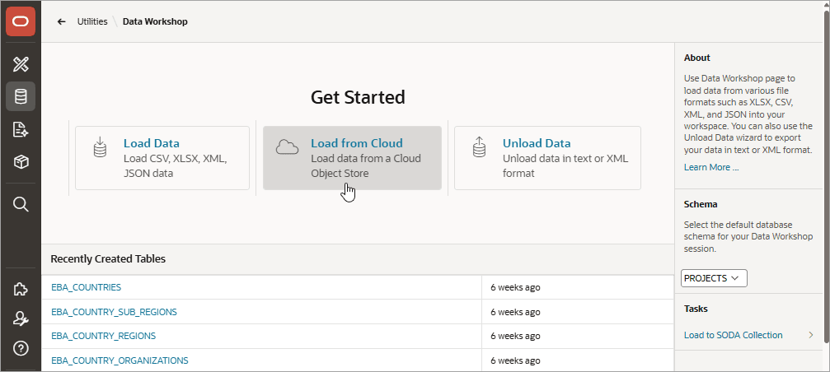Open the Load from Cloud card
This screenshot has height=372, width=830.
[353, 158]
